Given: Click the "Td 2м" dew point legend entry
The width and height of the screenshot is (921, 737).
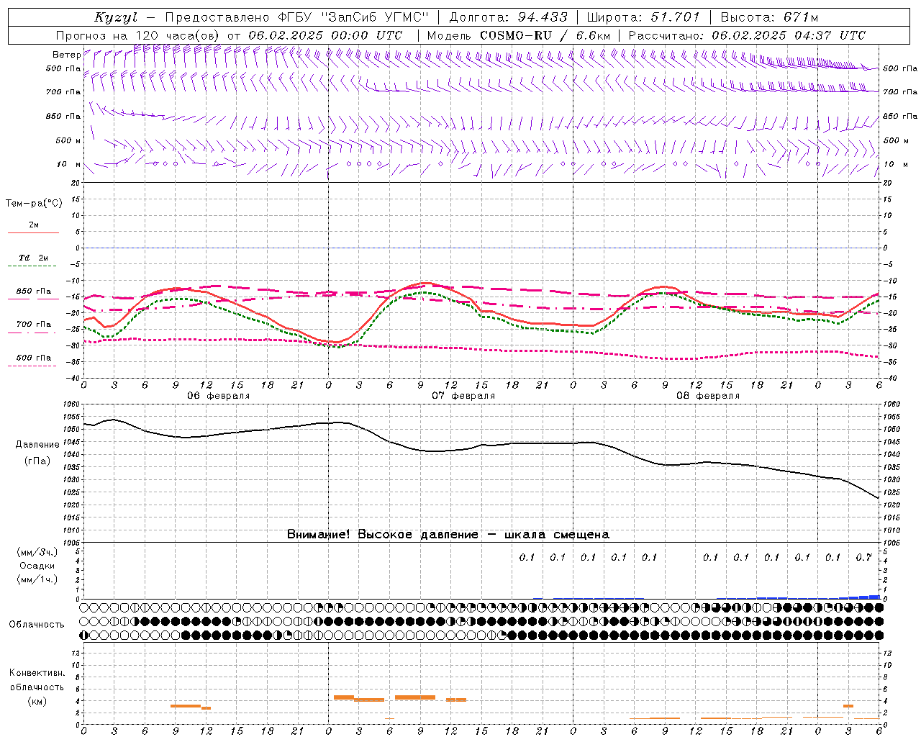Looking at the screenshot, I should point(33,258).
